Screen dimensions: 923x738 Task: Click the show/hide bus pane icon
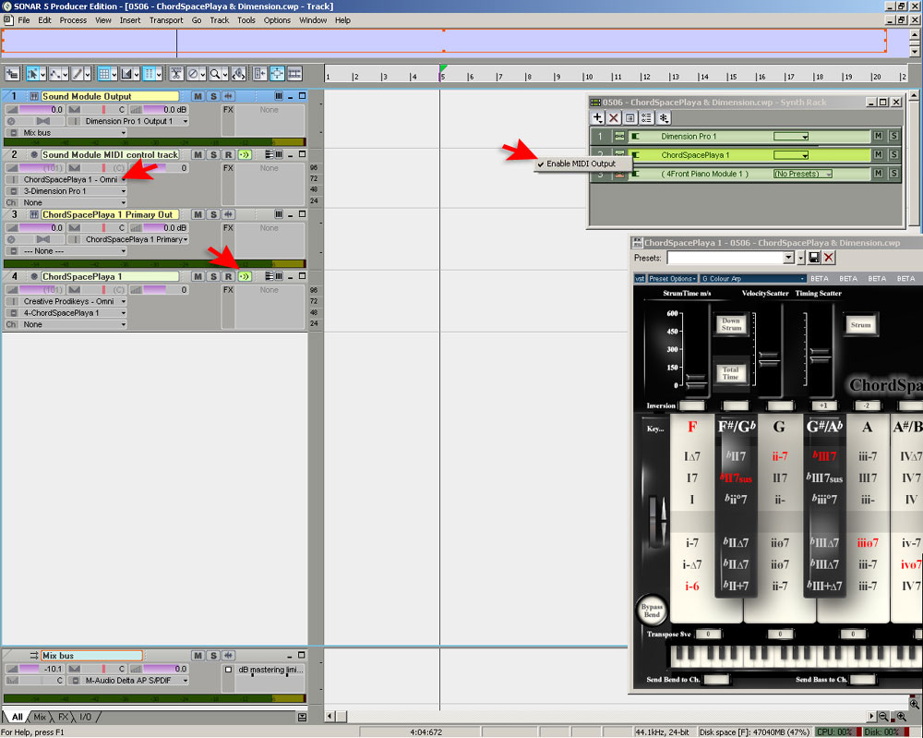click(x=302, y=717)
